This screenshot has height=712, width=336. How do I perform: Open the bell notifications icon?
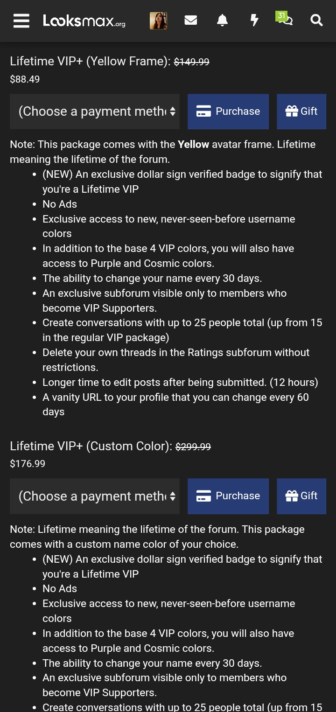point(223,21)
